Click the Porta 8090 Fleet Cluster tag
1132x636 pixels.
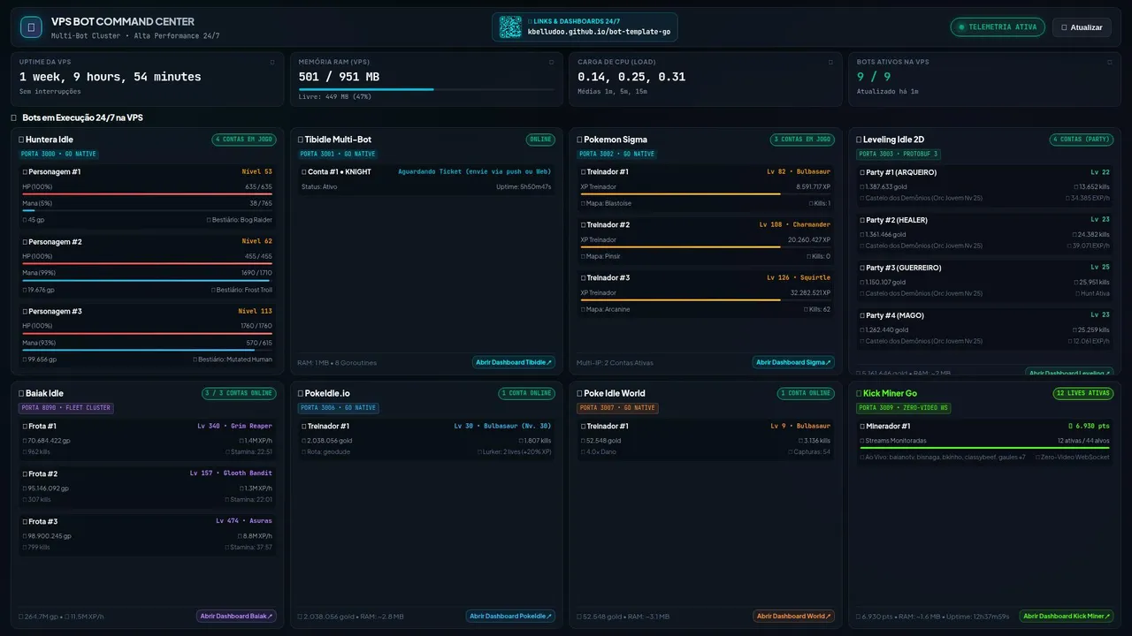[x=66, y=408]
